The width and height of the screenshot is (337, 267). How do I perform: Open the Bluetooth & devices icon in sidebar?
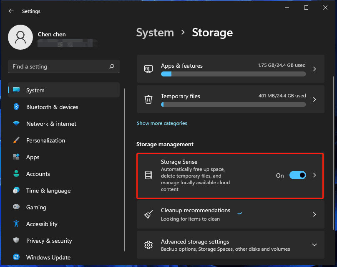[16, 107]
